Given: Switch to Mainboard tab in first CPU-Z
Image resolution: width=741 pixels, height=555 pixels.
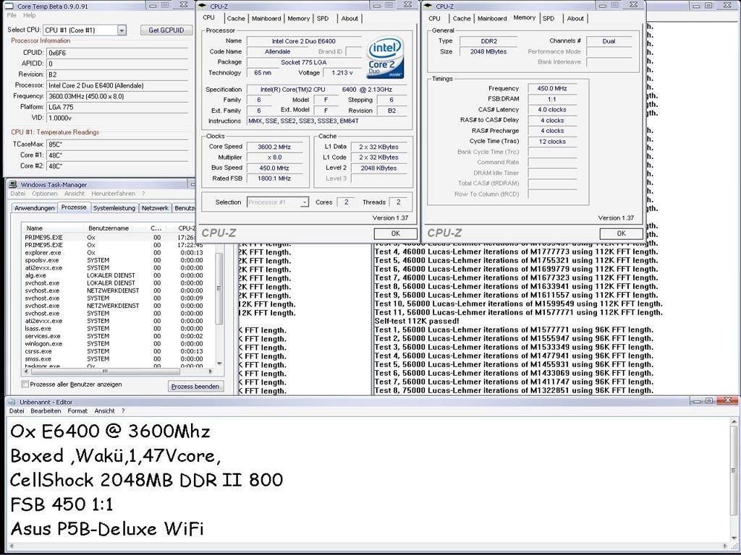Looking at the screenshot, I should pyautogui.click(x=266, y=18).
